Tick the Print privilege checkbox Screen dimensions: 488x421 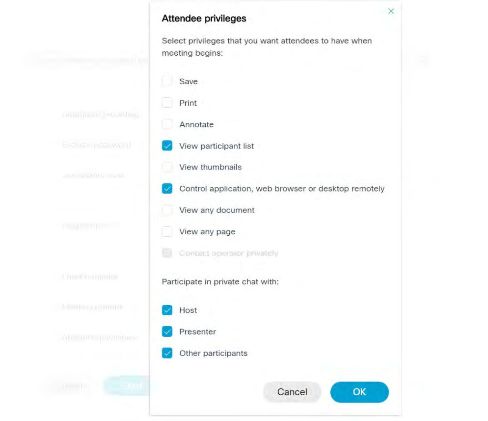[167, 103]
